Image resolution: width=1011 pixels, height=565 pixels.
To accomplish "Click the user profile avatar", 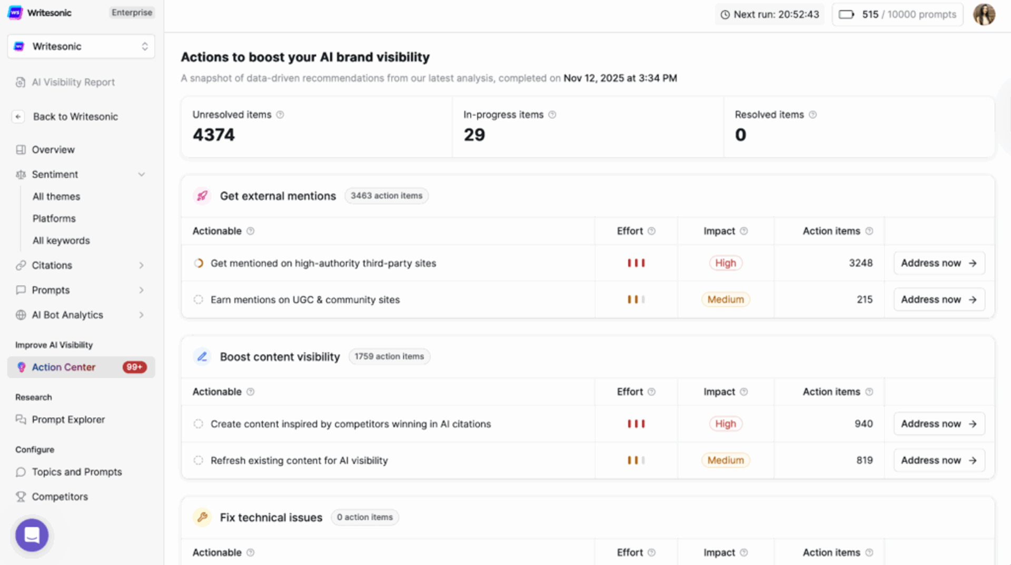I will (984, 14).
